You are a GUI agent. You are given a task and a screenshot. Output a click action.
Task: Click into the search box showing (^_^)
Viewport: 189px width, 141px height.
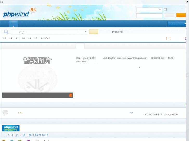coord(44,32)
